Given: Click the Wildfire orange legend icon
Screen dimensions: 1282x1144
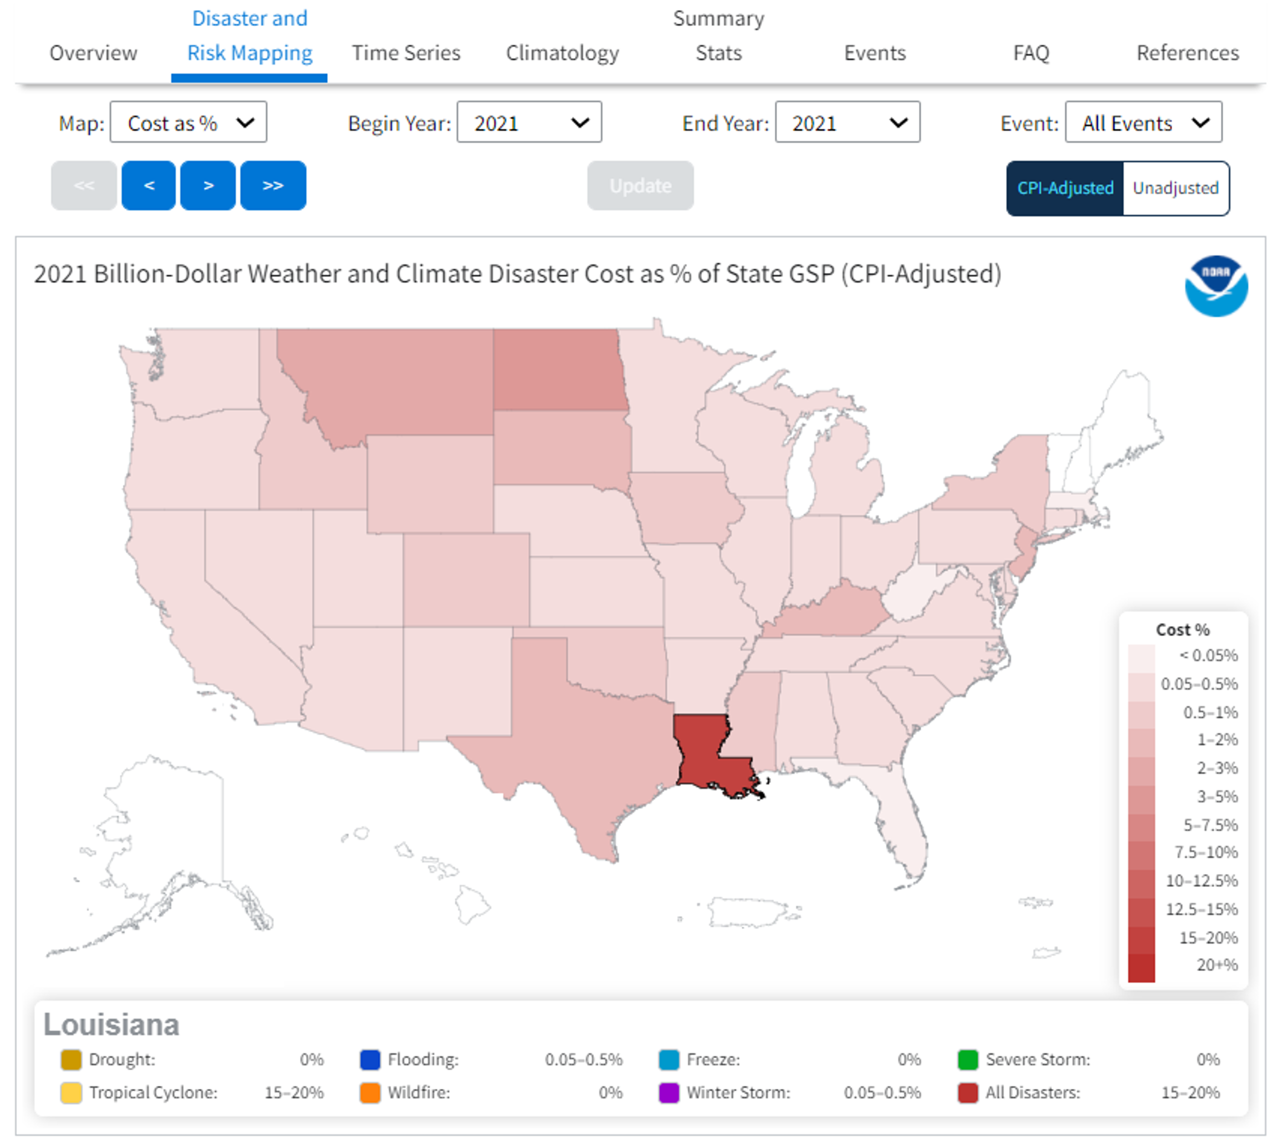Looking at the screenshot, I should coord(370,1093).
